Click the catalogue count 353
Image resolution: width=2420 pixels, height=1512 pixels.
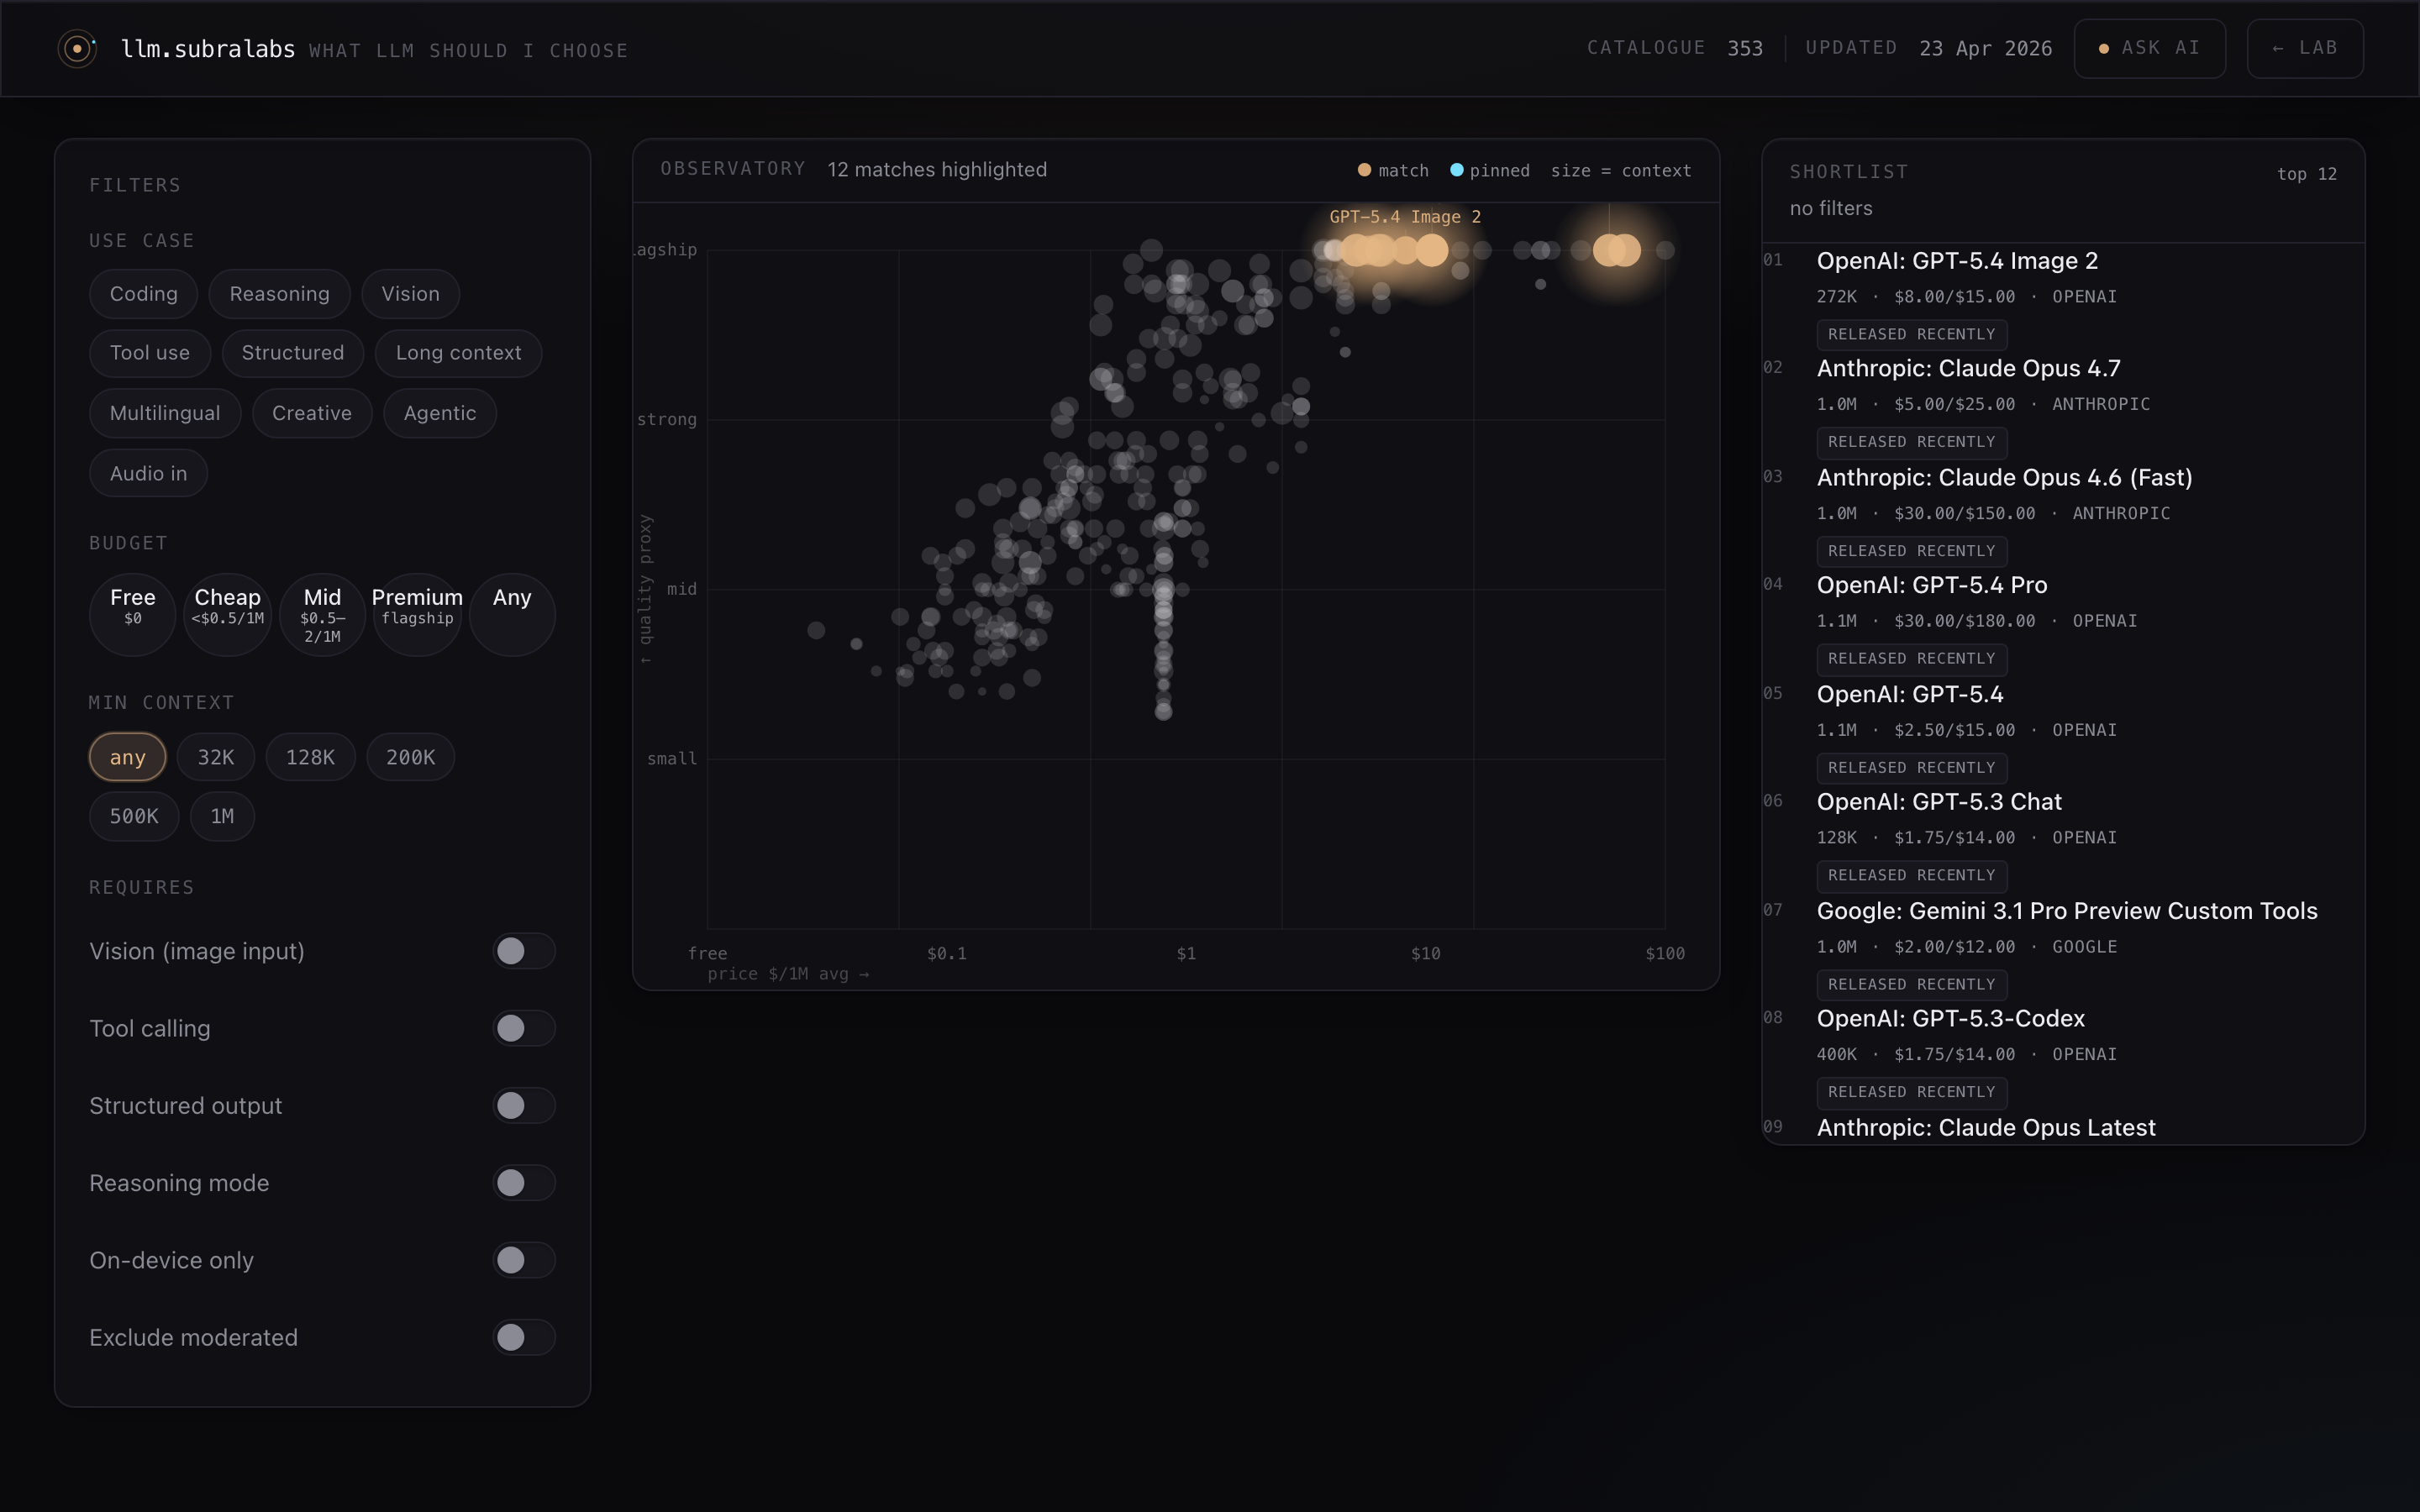(1745, 49)
